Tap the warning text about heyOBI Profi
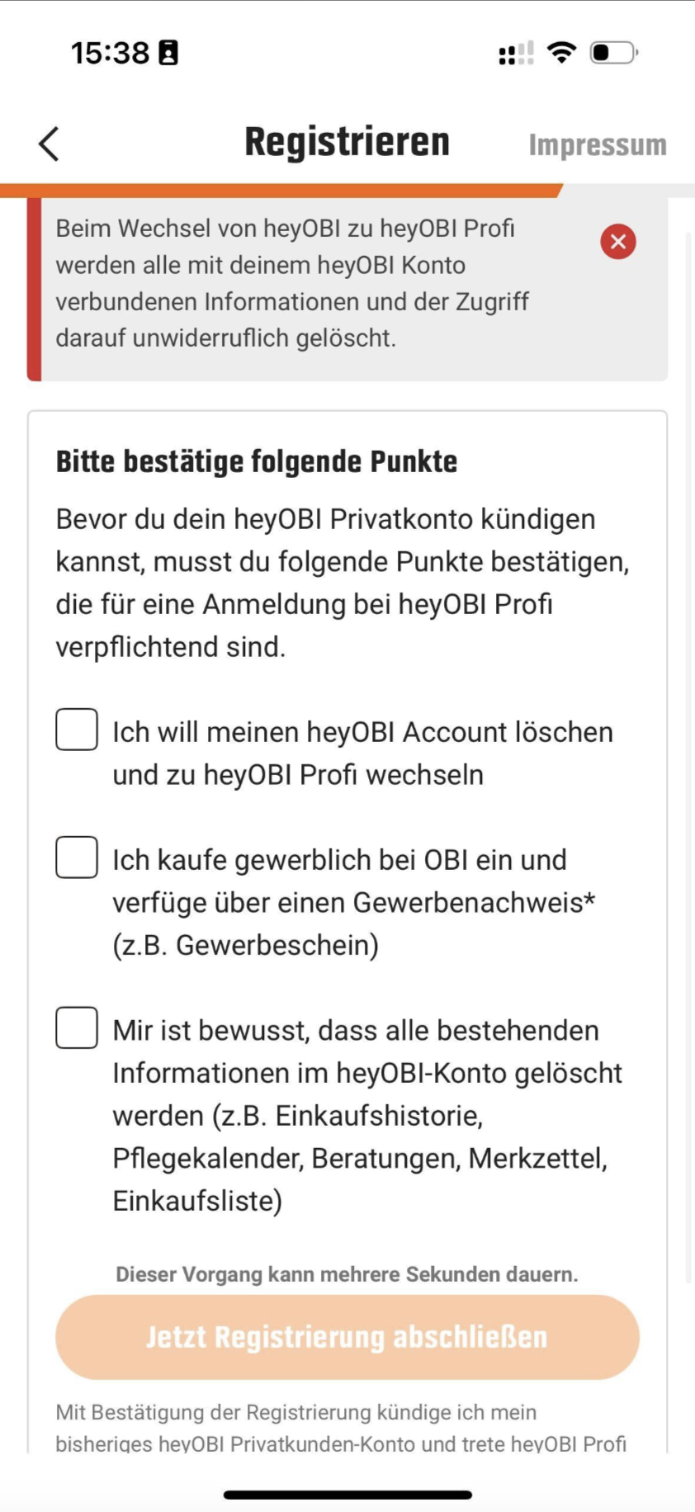 click(x=292, y=283)
